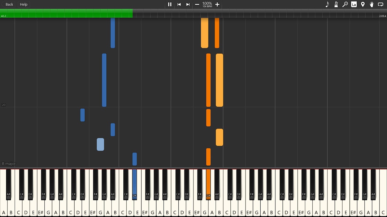Open the magnifier zoom tool
Screen dimensions: 387x217
click(x=345, y=4)
